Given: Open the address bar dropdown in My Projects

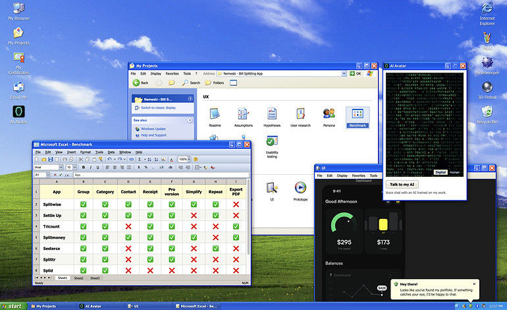Looking at the screenshot, I should (344, 73).
